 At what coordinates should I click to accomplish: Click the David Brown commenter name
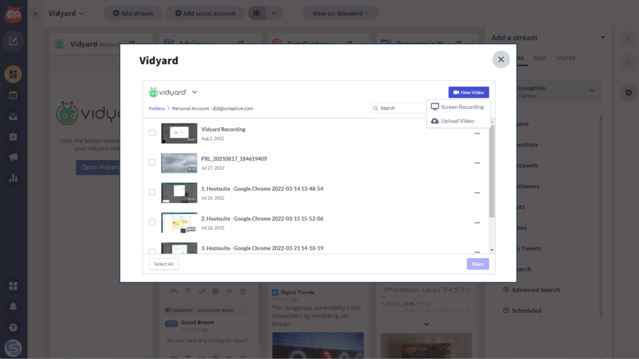coord(198,323)
